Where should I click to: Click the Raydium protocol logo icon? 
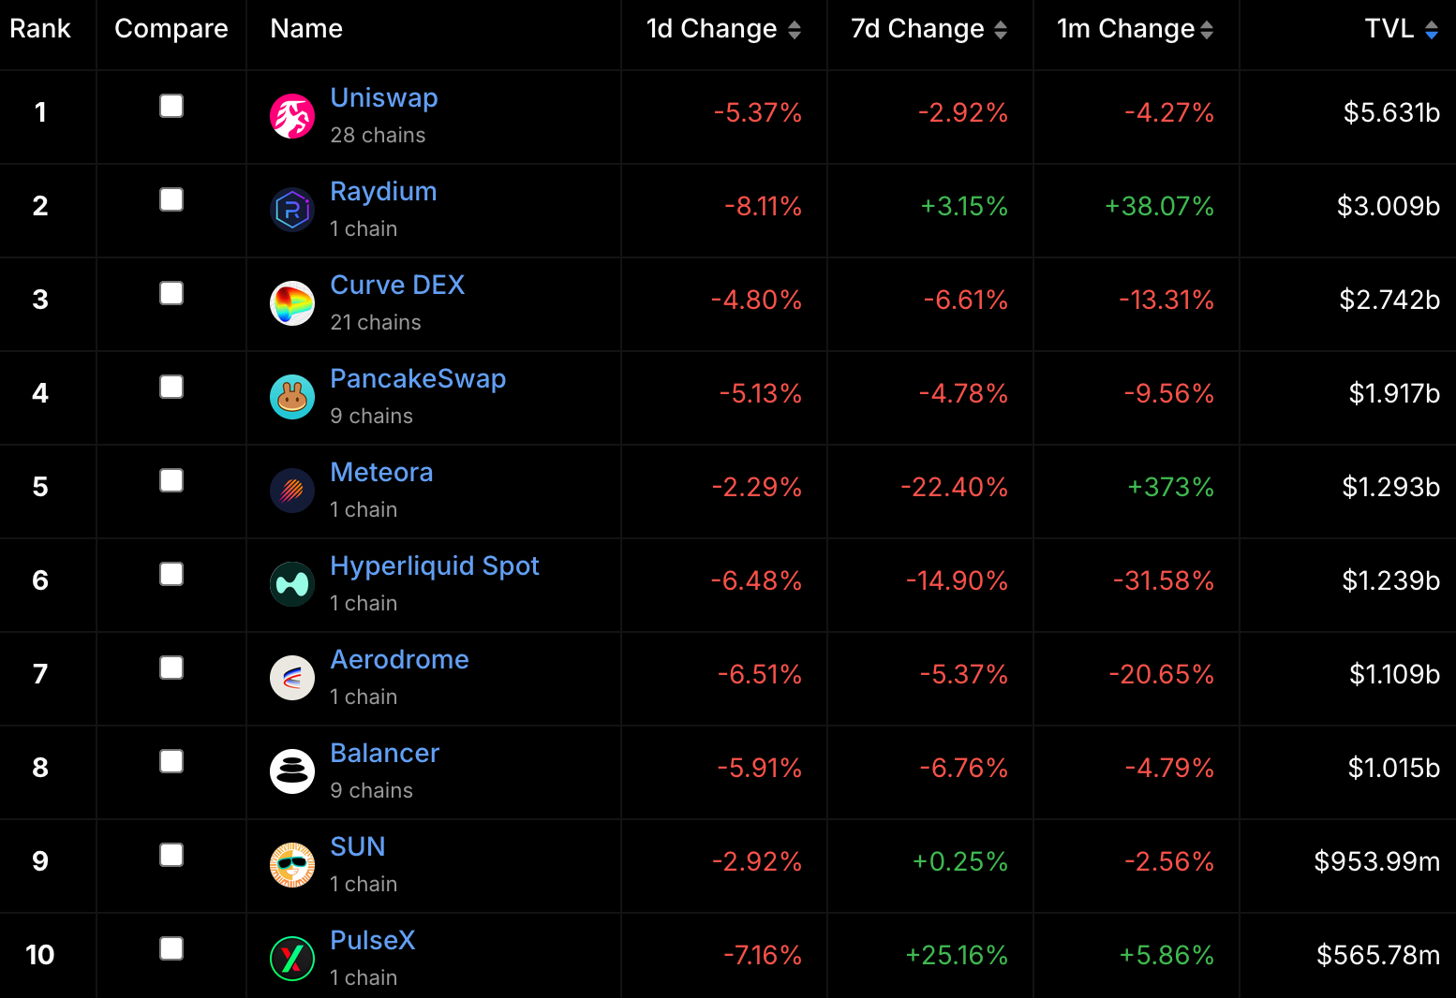292,210
